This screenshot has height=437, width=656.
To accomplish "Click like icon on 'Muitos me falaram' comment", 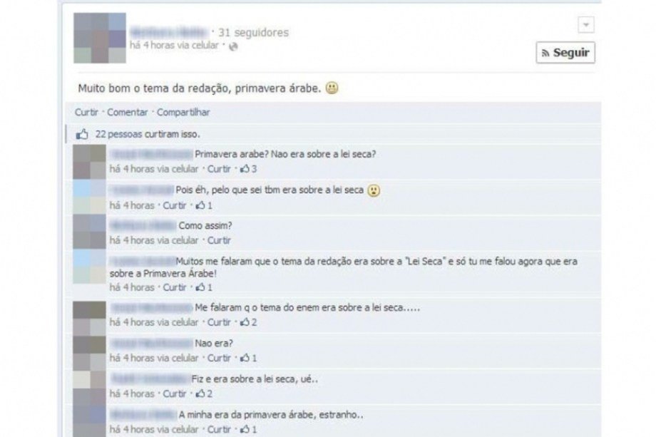I will pos(200,287).
